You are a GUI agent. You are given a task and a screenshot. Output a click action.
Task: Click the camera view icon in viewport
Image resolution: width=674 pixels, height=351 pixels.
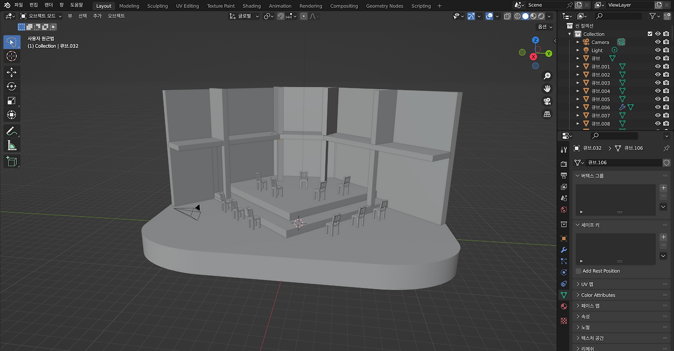547,101
